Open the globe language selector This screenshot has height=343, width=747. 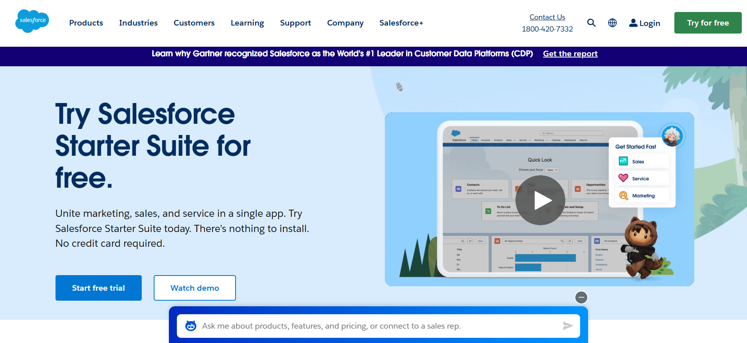click(612, 23)
